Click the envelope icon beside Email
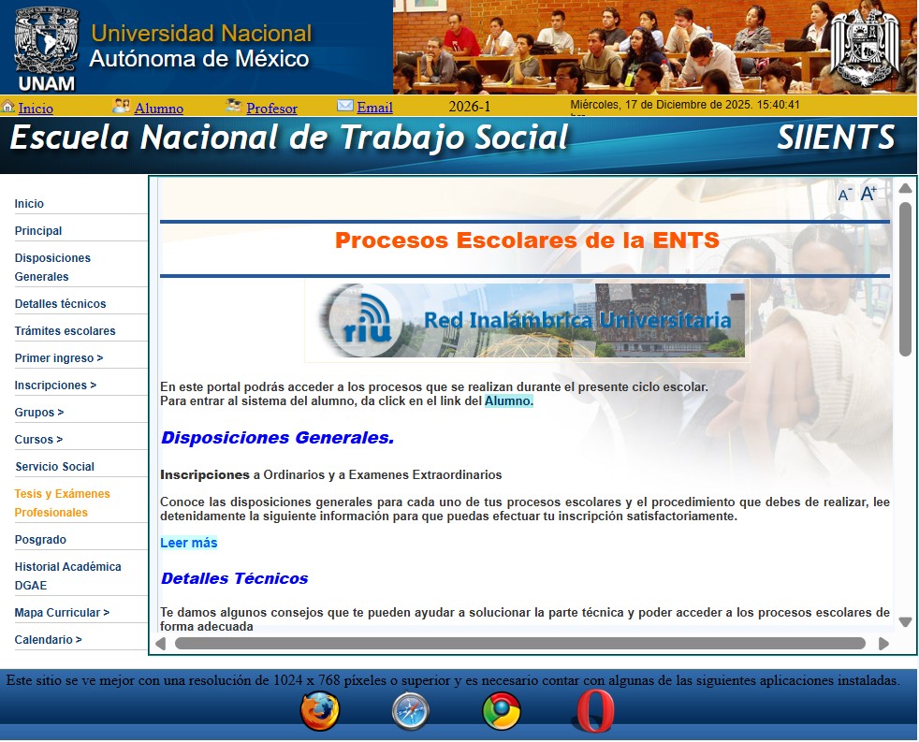919x742 pixels. point(345,106)
